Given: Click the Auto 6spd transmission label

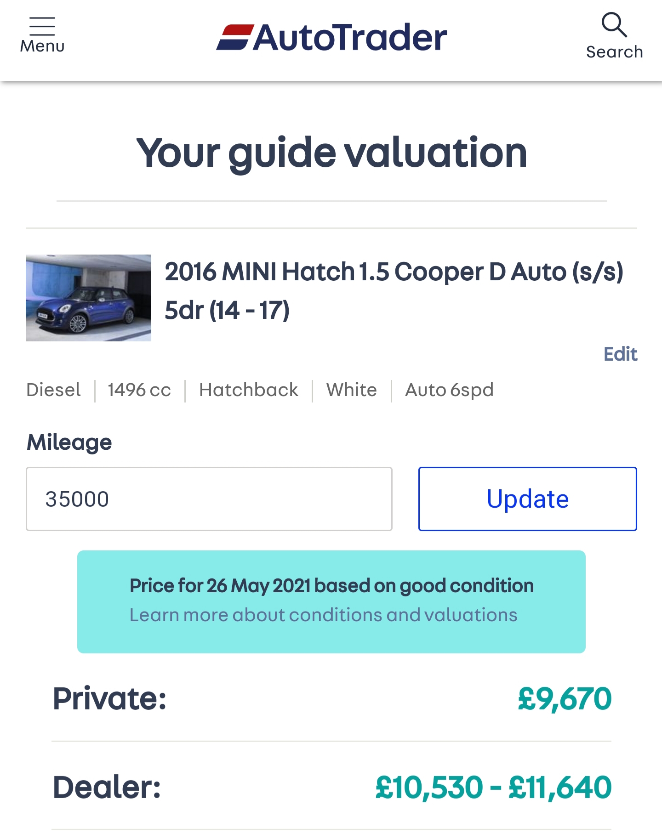Looking at the screenshot, I should pos(449,390).
